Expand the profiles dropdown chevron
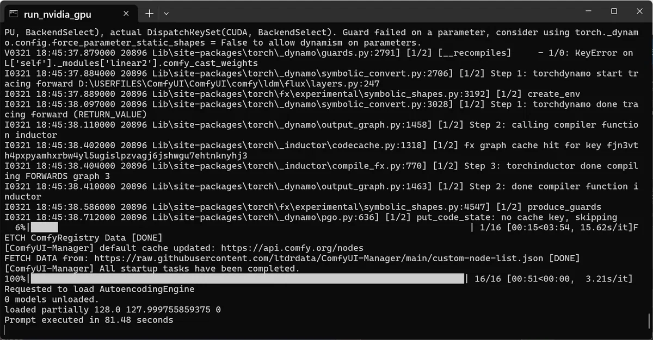 point(167,13)
